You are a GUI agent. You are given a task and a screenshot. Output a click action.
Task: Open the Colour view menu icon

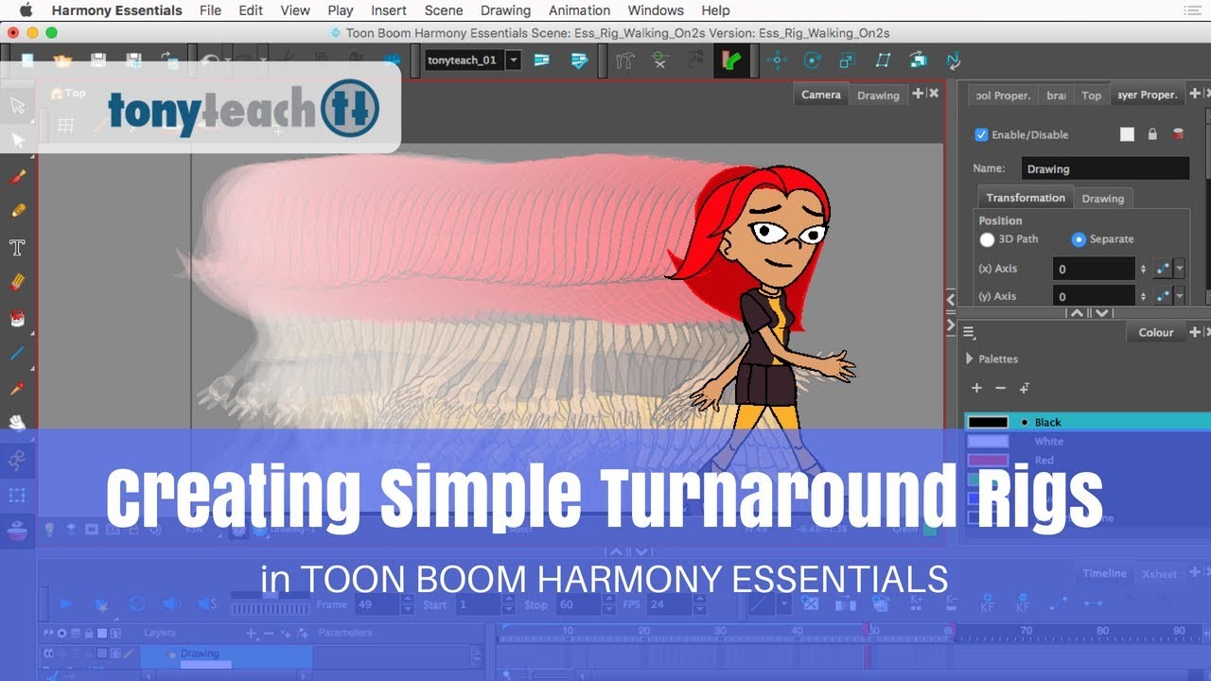point(969,333)
